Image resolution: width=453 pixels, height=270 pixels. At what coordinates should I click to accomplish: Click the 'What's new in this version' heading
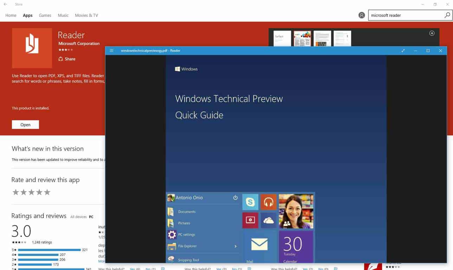[x=48, y=149]
